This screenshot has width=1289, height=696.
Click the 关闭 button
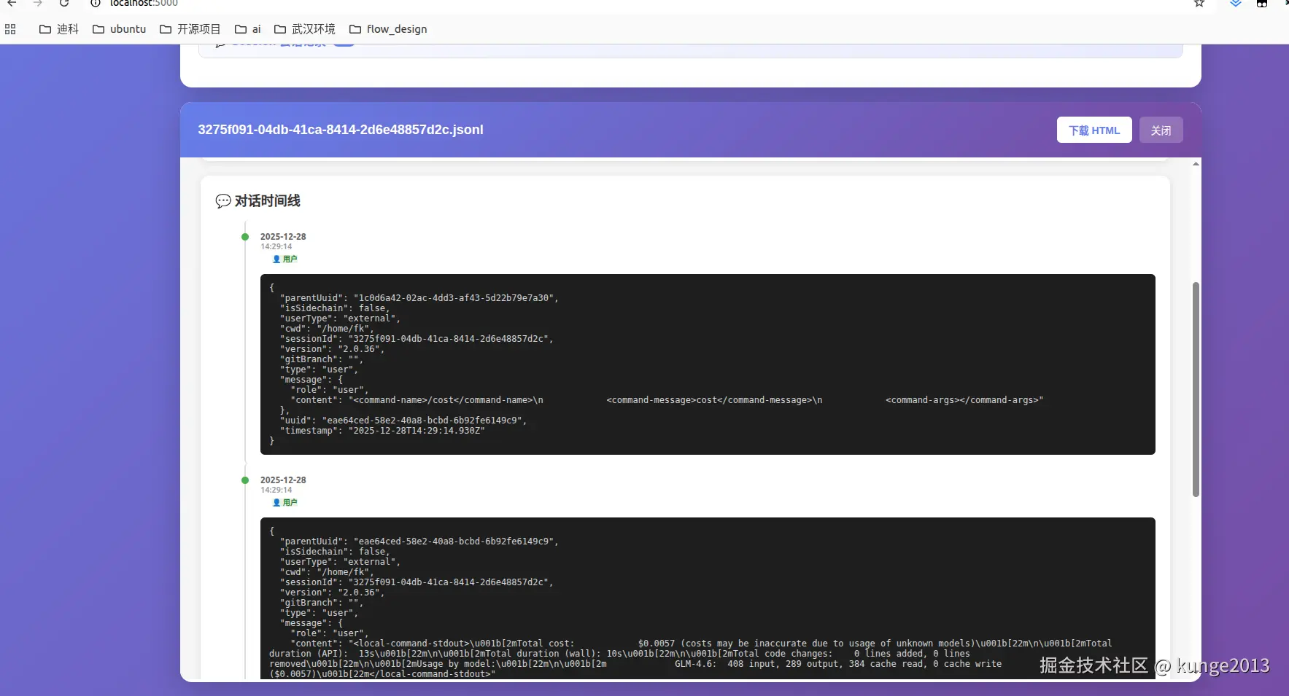click(1161, 130)
